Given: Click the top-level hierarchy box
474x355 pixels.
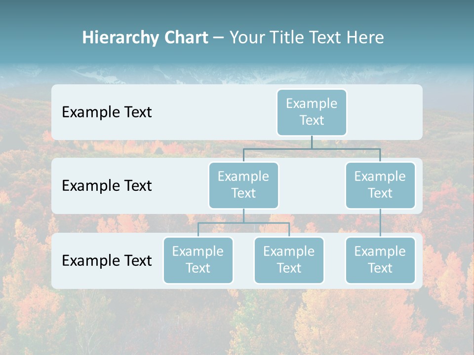Looking at the screenshot, I should click(312, 112).
